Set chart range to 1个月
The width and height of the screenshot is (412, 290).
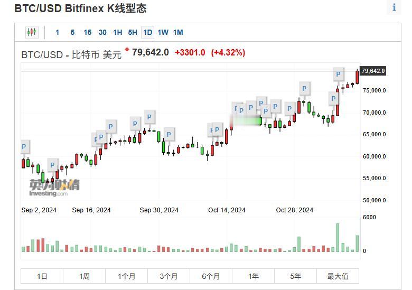point(126,276)
